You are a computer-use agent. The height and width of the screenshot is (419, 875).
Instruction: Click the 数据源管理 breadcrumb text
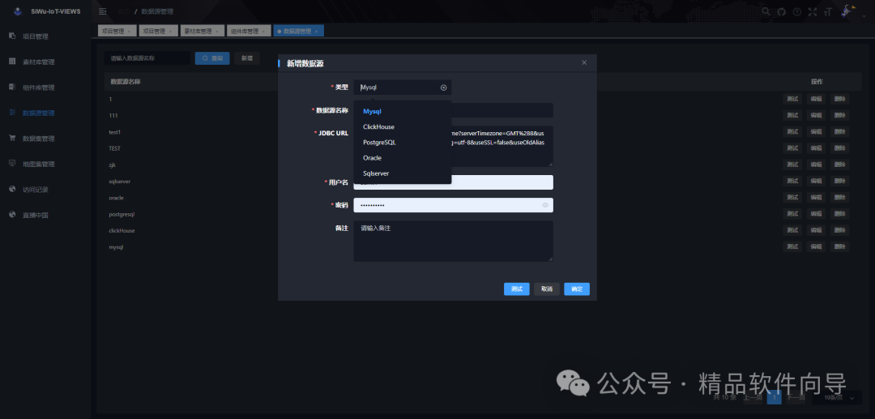tap(157, 11)
